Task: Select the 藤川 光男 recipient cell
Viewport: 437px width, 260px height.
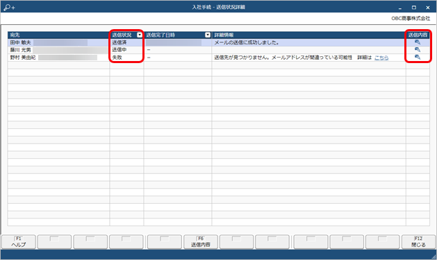Action: 58,50
